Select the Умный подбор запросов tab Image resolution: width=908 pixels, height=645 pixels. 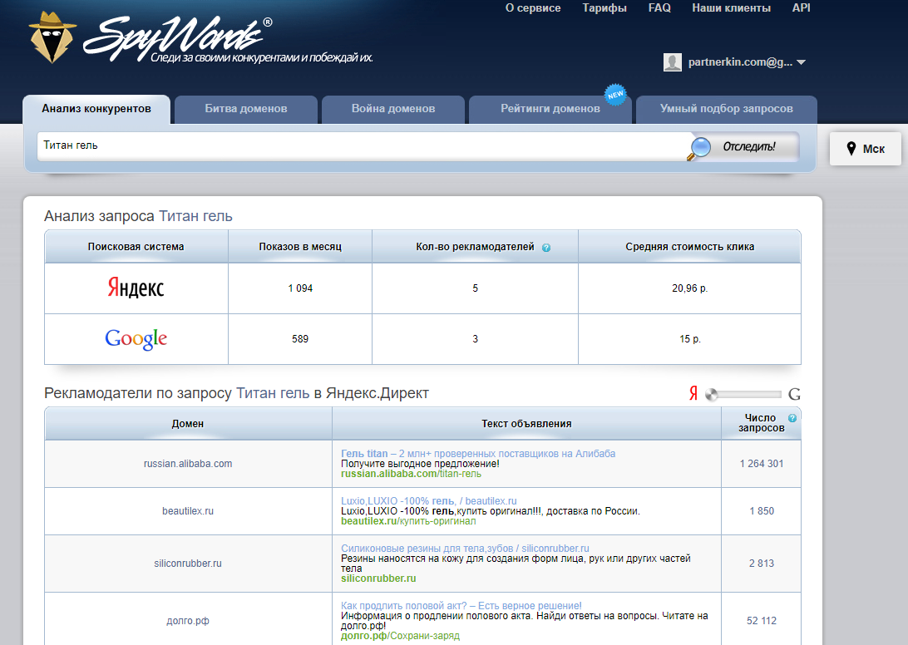point(726,109)
